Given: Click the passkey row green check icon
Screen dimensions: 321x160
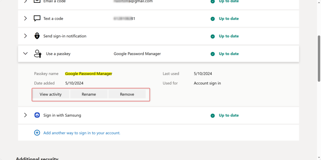Looking at the screenshot, I should (213, 54).
